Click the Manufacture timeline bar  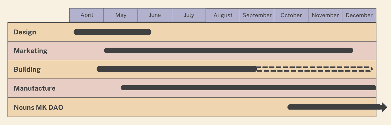[x=248, y=88]
